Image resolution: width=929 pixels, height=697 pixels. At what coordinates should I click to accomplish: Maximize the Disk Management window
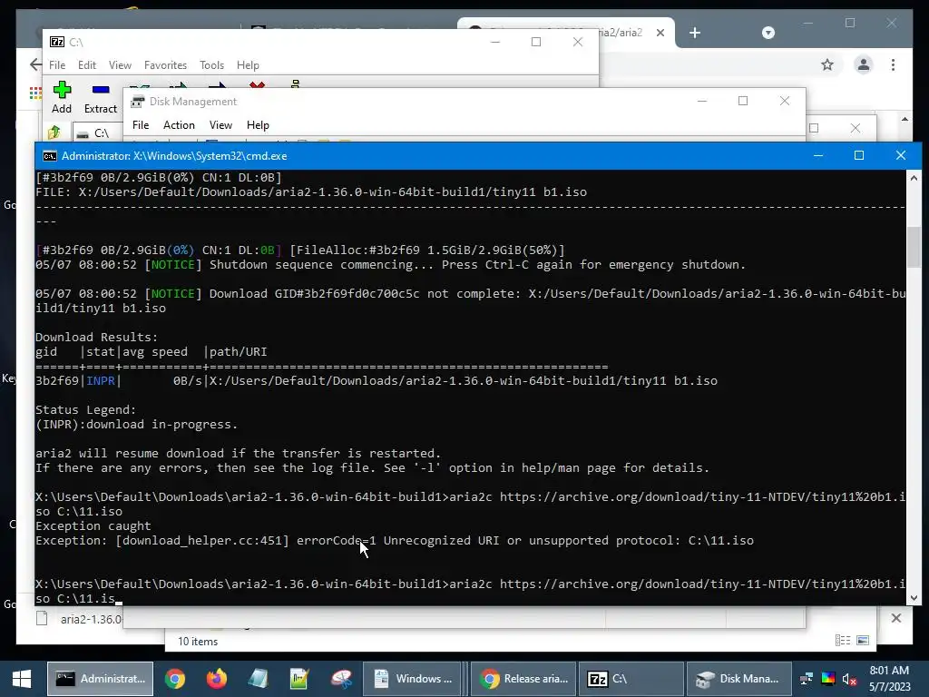coord(743,101)
